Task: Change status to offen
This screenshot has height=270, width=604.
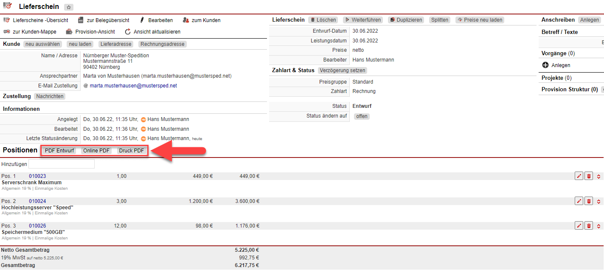Action: click(x=362, y=116)
